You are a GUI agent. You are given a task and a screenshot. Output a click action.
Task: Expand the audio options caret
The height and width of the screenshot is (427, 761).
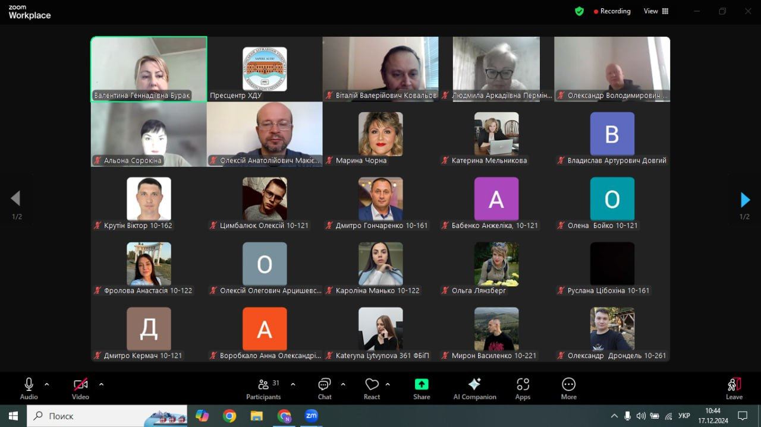coord(46,384)
